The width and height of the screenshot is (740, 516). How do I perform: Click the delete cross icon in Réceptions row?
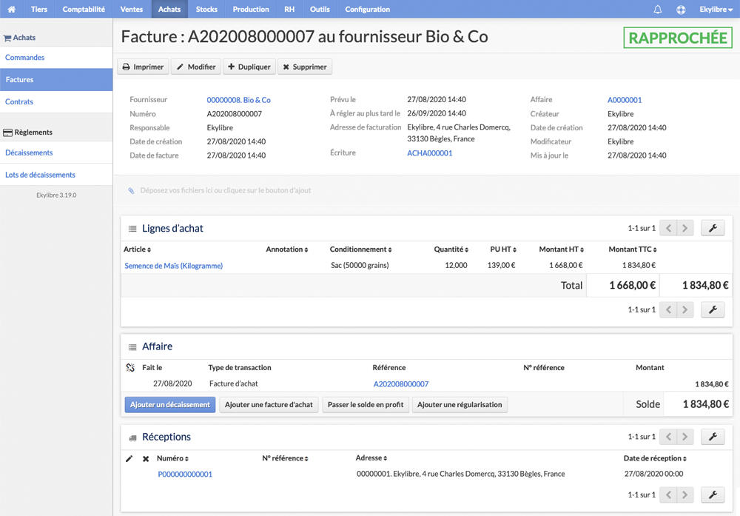click(x=146, y=458)
